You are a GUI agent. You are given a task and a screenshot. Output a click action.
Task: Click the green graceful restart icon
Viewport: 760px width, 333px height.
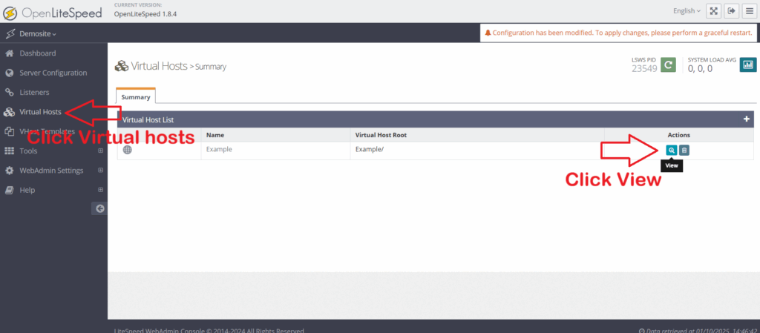tap(669, 65)
